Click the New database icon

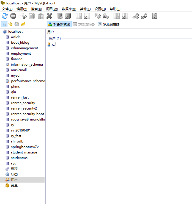[60, 16]
